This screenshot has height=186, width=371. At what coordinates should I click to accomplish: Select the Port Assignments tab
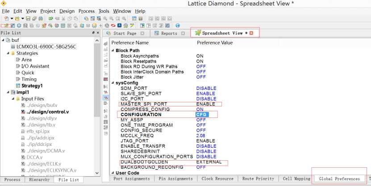[x=132, y=179]
